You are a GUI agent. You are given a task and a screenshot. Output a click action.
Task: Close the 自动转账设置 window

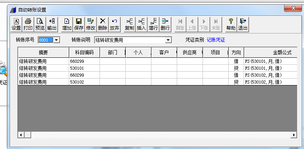pos(293,8)
